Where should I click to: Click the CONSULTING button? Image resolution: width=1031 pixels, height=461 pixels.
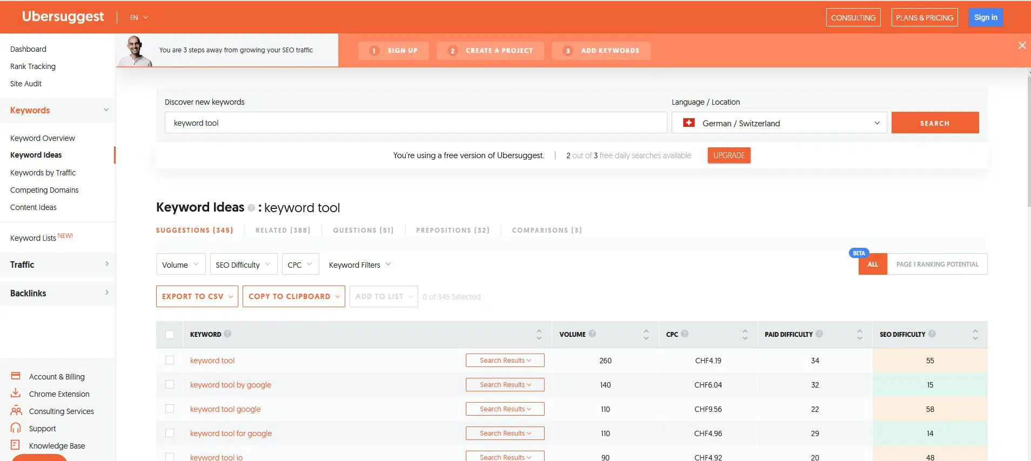click(x=853, y=17)
